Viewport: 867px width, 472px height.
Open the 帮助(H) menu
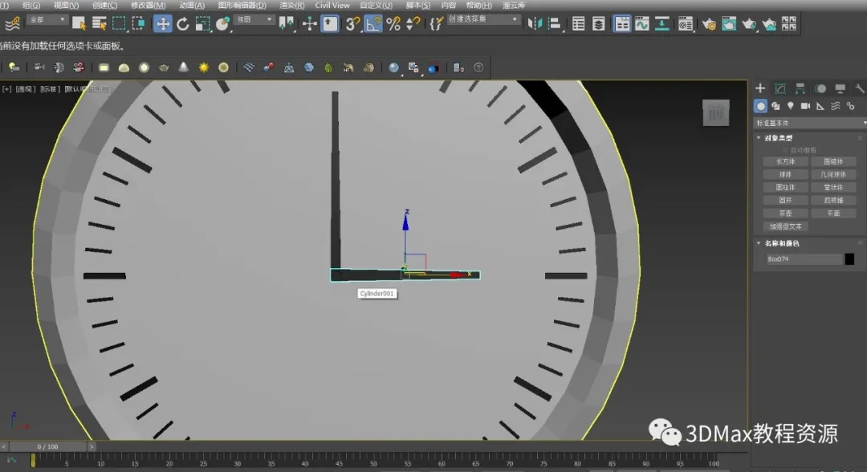tap(478, 5)
